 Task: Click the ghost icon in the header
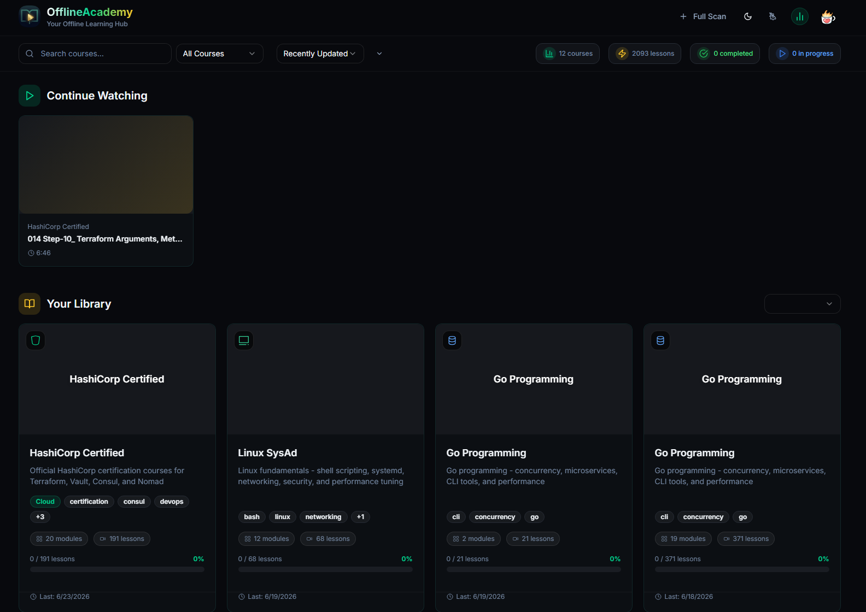(x=773, y=16)
